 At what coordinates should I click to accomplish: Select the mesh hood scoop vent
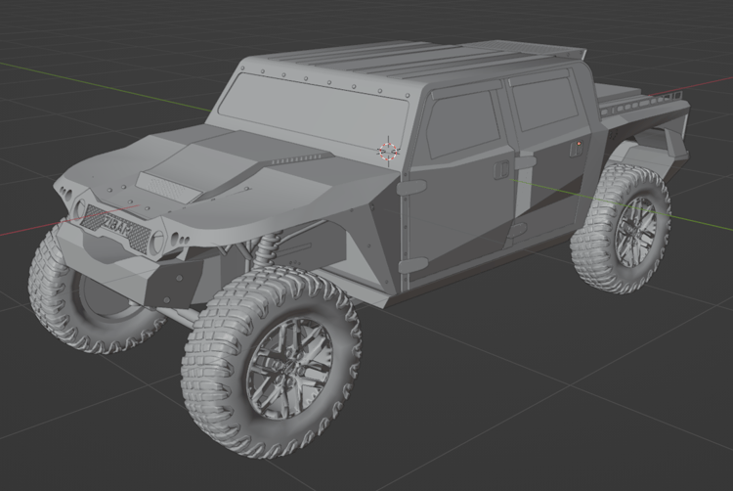coord(168,185)
